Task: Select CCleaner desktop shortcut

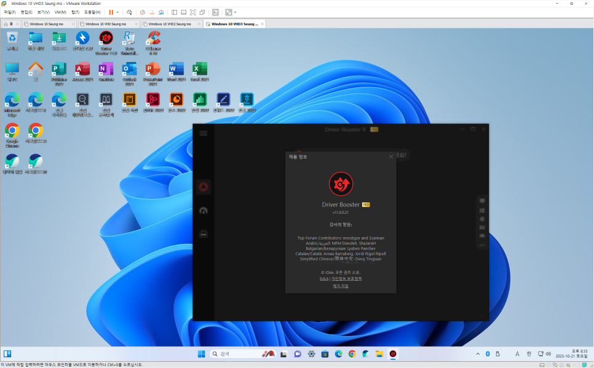Action: point(153,44)
